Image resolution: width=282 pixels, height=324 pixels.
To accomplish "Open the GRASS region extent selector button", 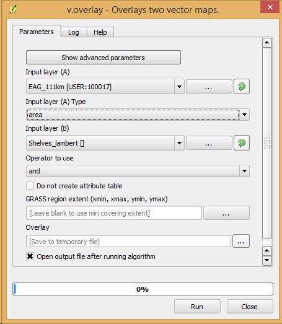I will pyautogui.click(x=226, y=213).
